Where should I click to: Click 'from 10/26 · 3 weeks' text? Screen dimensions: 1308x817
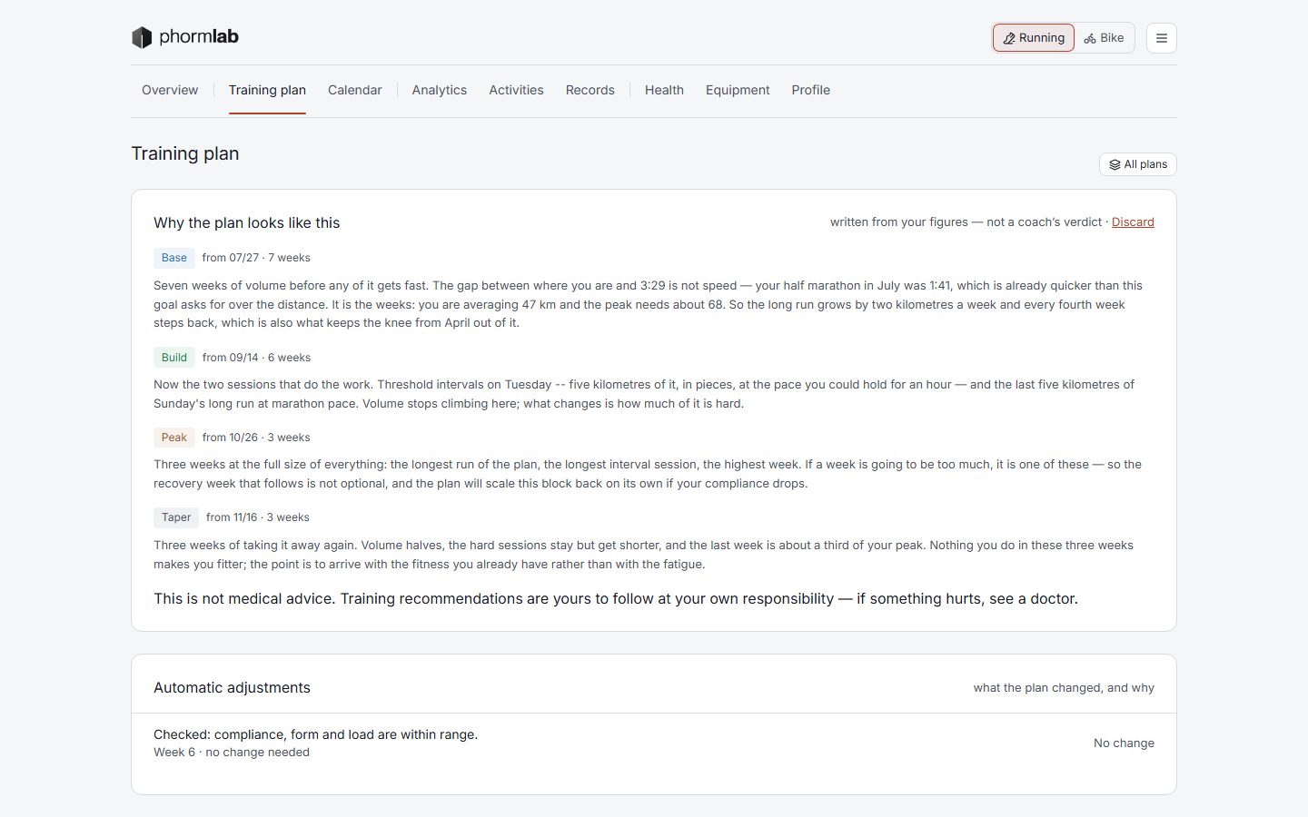pyautogui.click(x=256, y=438)
